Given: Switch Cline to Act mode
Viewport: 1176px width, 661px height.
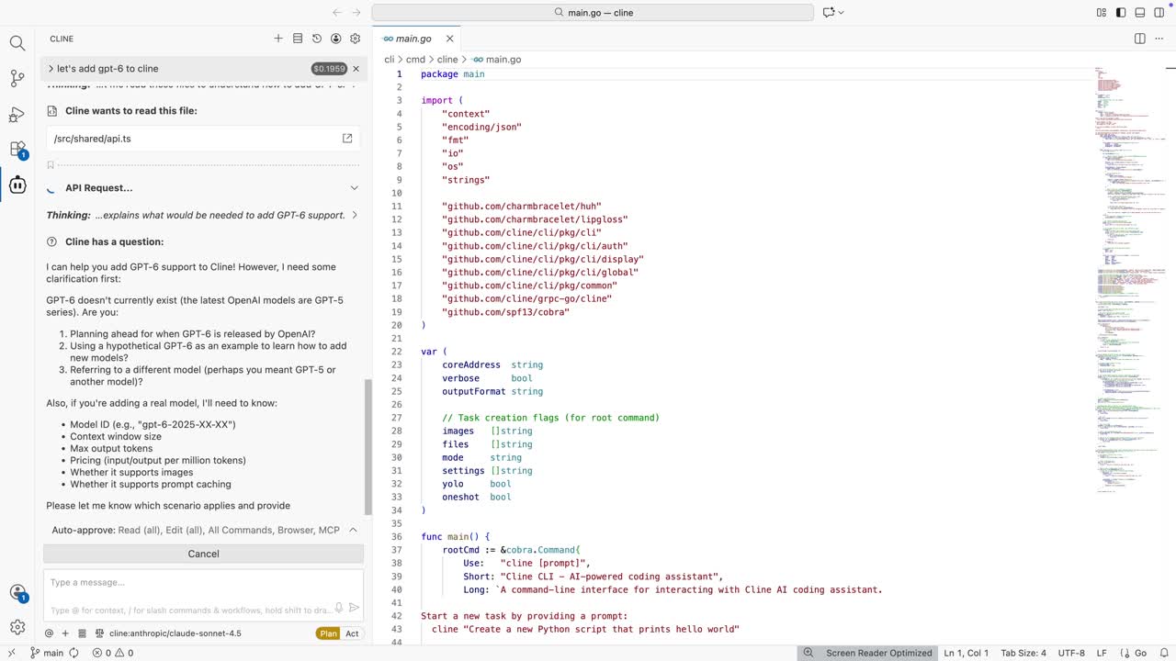Looking at the screenshot, I should [352, 633].
